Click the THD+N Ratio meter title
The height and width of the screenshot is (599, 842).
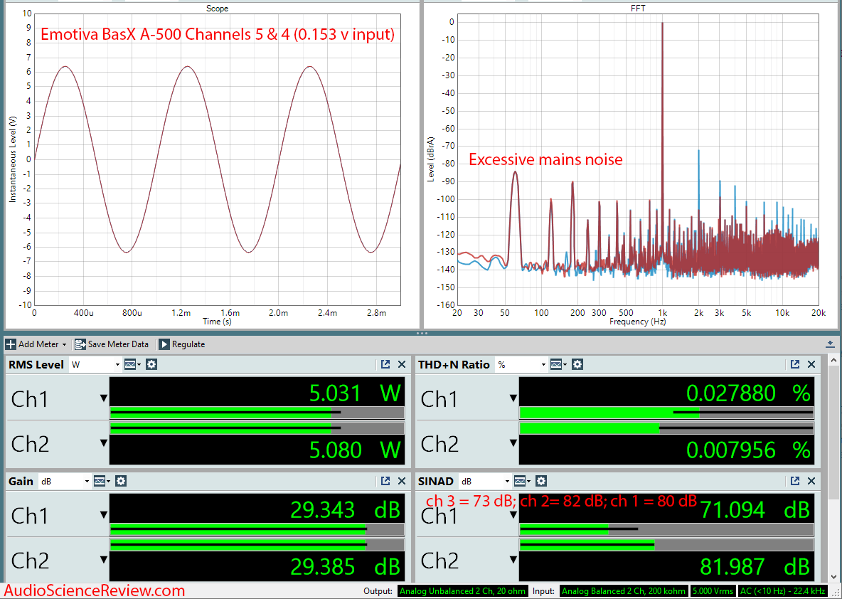click(454, 365)
